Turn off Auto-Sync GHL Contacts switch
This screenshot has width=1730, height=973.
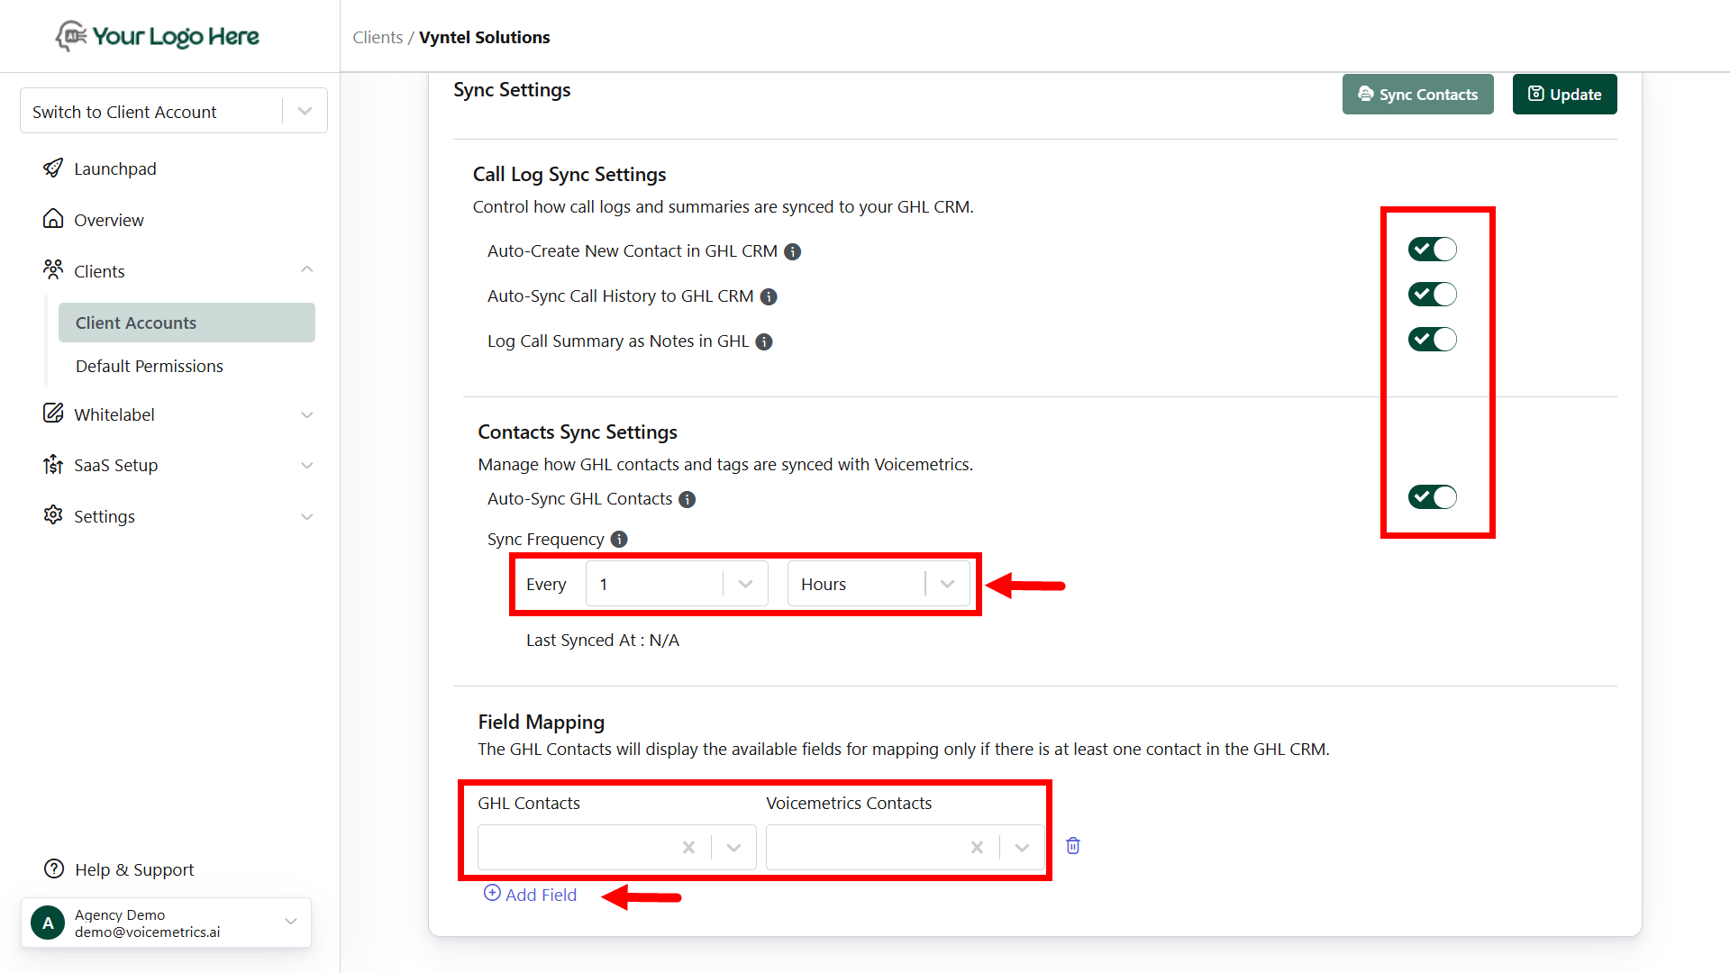tap(1432, 497)
